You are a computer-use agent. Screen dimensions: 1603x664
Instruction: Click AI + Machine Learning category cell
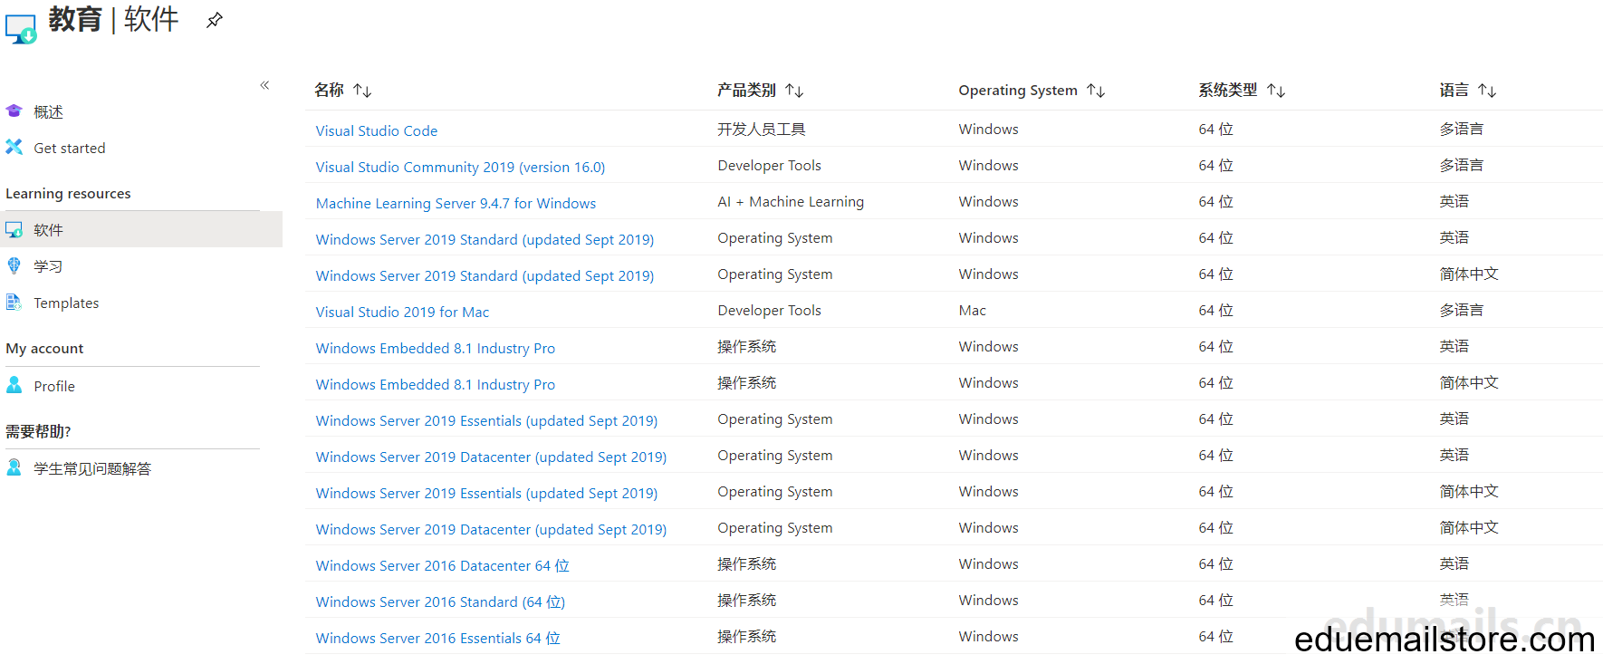click(791, 201)
